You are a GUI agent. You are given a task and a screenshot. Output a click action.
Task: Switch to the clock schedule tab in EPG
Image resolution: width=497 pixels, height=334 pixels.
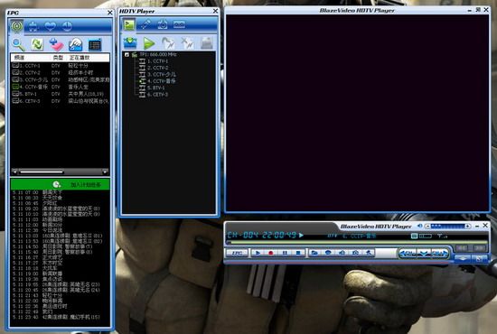[67, 26]
